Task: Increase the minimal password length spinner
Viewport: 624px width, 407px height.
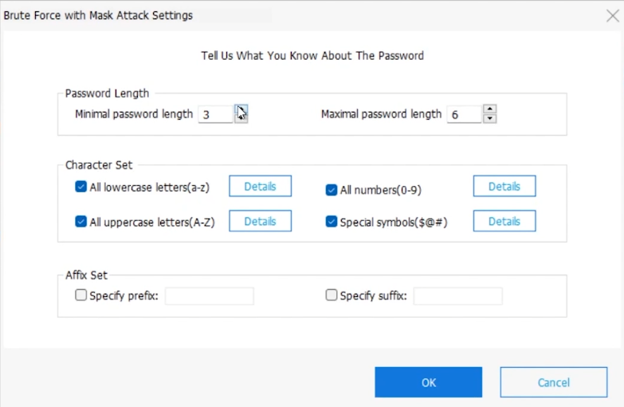Action: pos(241,109)
